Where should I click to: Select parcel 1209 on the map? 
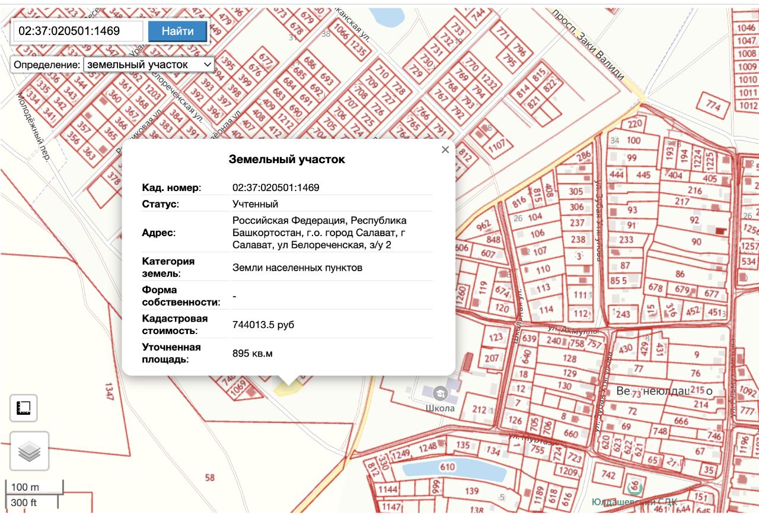(569, 471)
